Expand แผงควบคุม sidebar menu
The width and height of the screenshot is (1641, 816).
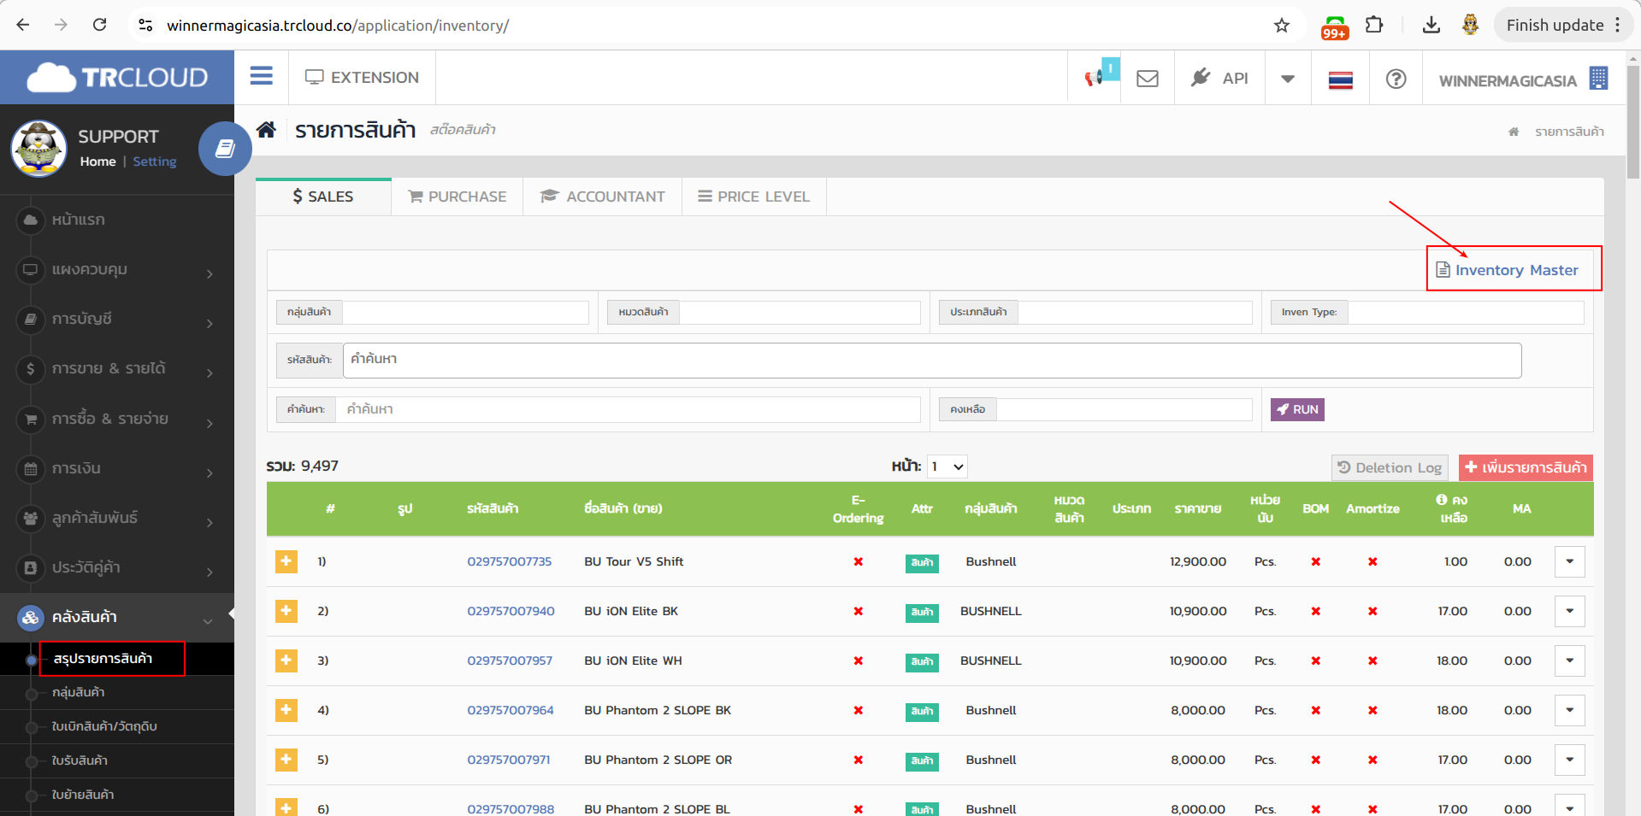(117, 269)
